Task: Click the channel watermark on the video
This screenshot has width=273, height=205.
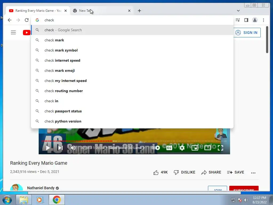Action: pos(222,133)
